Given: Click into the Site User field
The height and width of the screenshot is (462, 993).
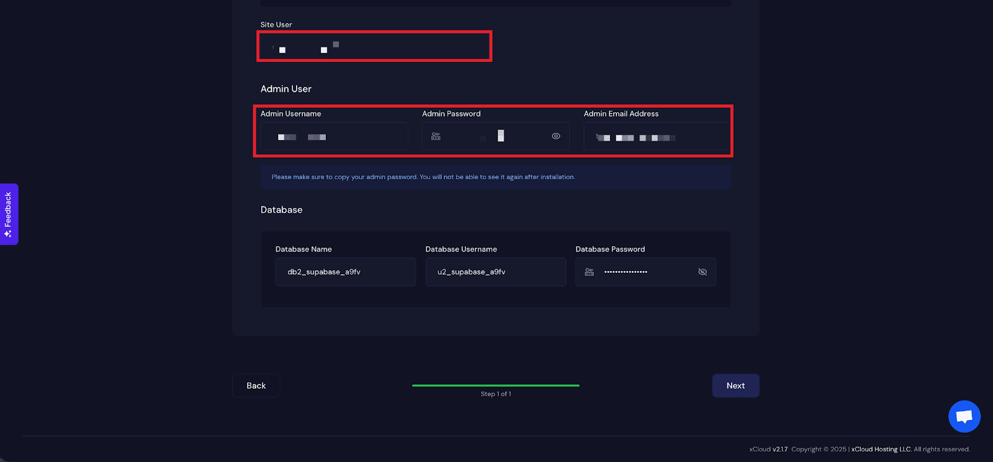Looking at the screenshot, I should tap(374, 47).
